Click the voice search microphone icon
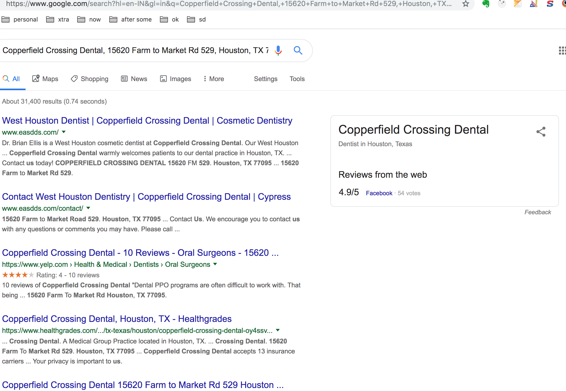 click(x=278, y=50)
